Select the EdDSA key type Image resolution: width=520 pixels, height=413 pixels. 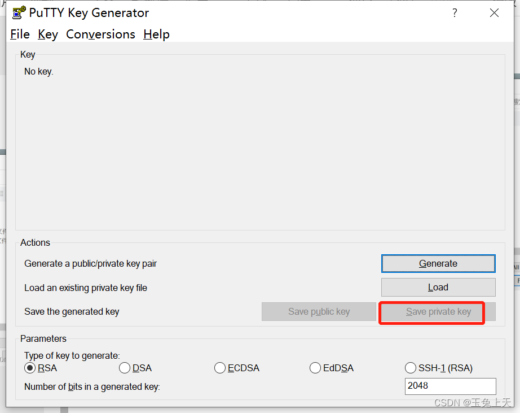(x=315, y=368)
